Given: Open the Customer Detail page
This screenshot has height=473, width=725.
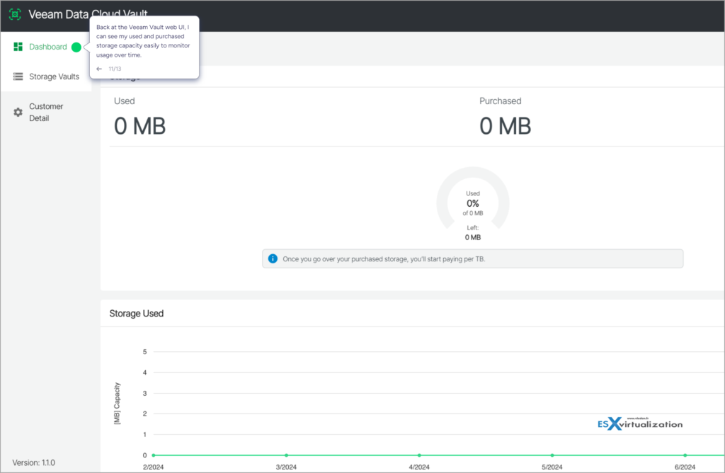Looking at the screenshot, I should (x=46, y=111).
